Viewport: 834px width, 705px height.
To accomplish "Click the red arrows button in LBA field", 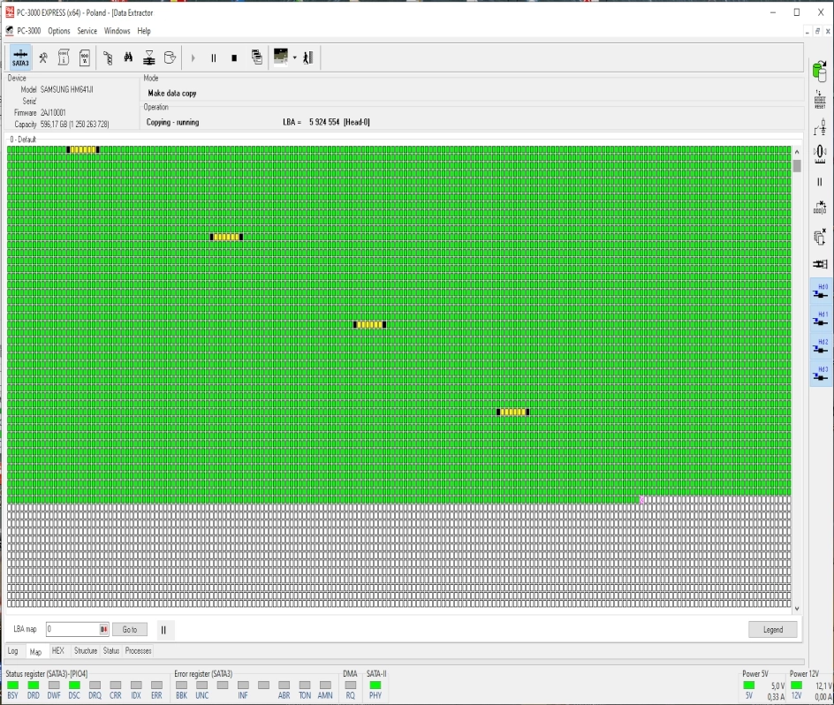I will (103, 629).
